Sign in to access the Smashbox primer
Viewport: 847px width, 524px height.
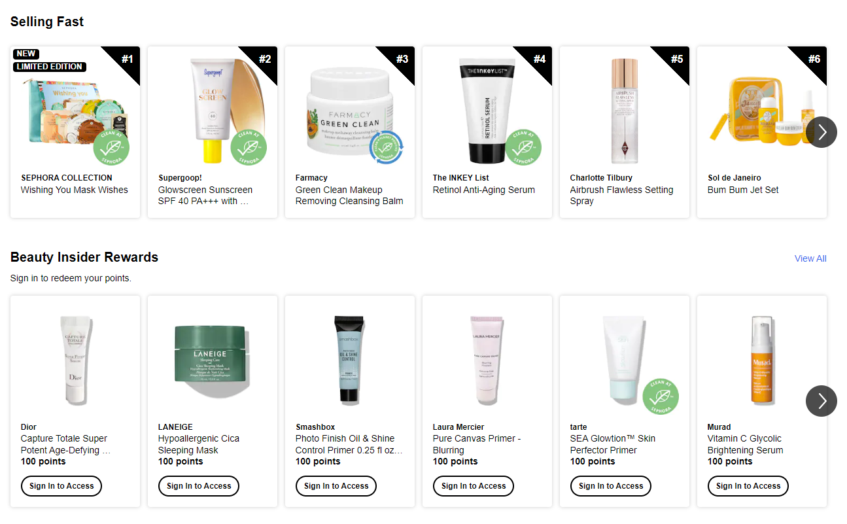336,486
